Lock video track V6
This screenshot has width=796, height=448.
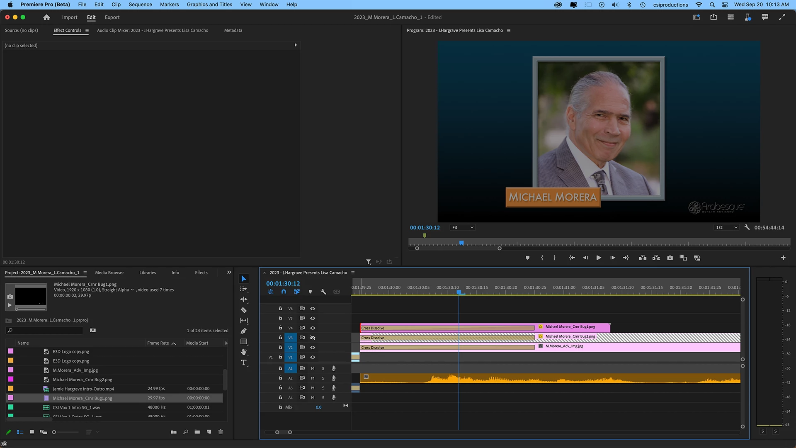coord(280,308)
